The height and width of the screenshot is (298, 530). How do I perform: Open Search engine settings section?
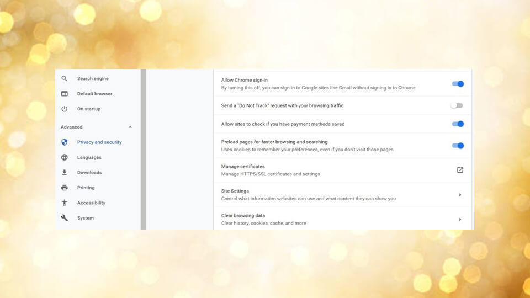[93, 79]
